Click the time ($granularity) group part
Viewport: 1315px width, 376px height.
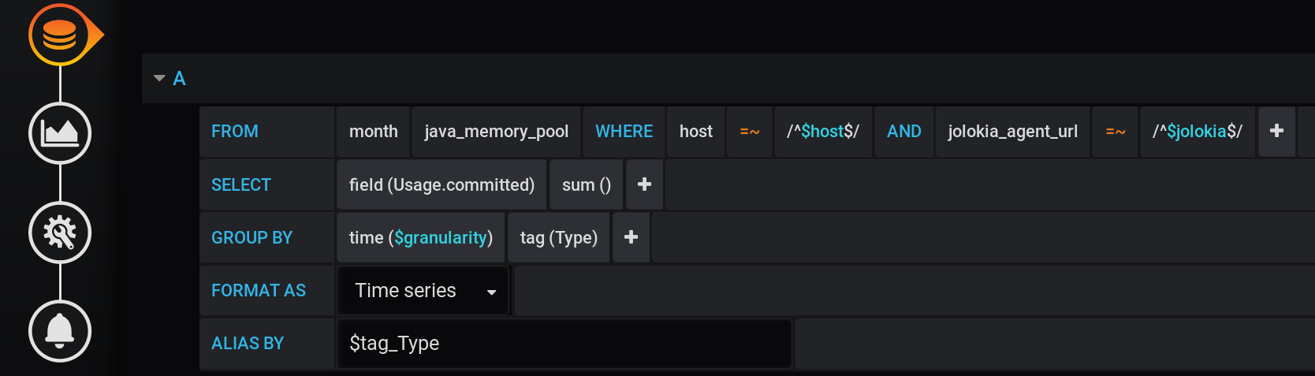coord(421,237)
